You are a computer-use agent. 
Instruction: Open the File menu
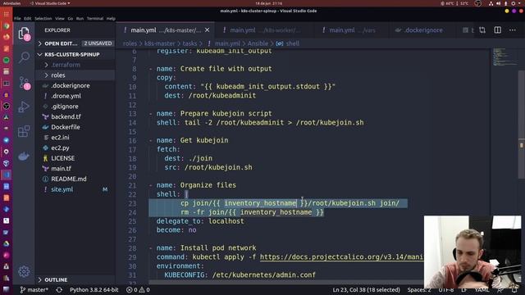click(18, 18)
